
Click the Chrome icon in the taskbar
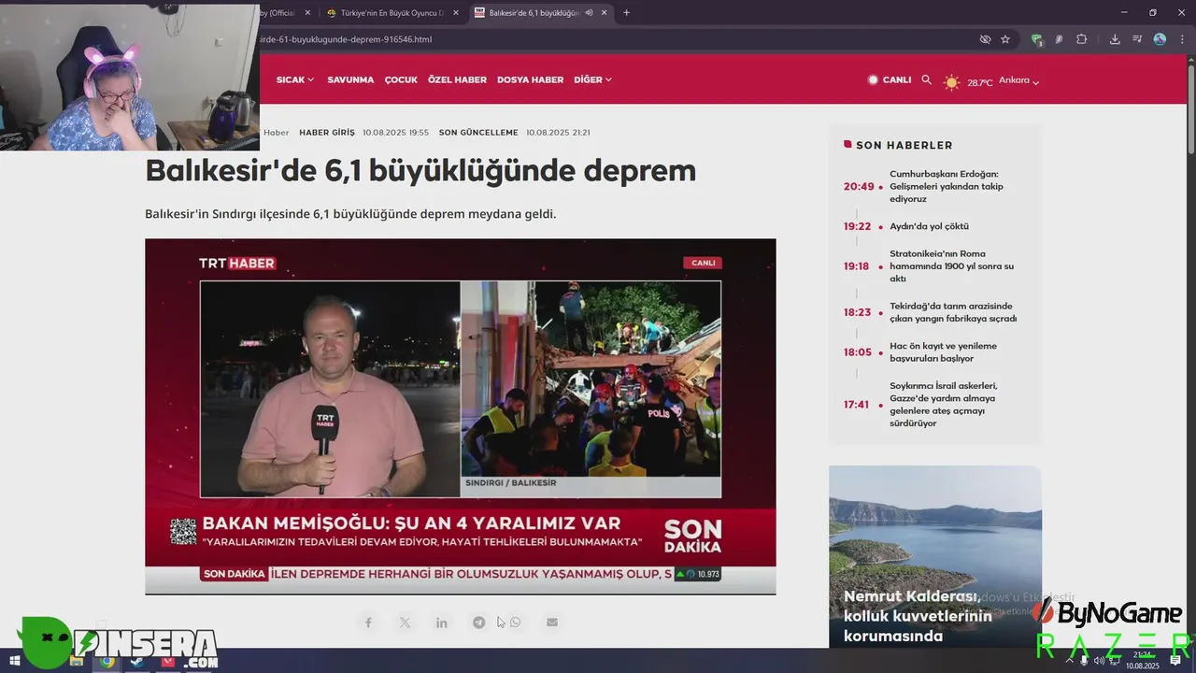coord(107,661)
